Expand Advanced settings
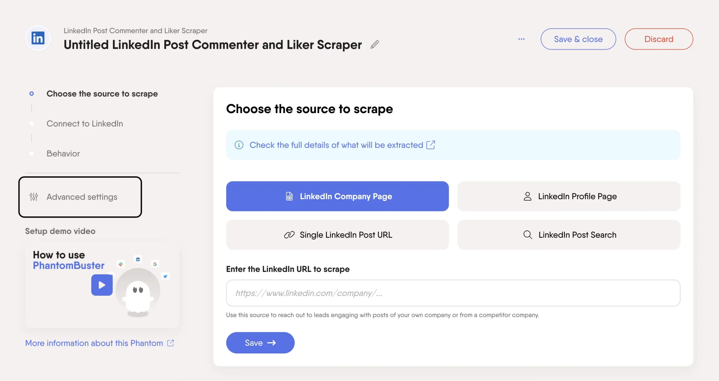 coord(82,197)
